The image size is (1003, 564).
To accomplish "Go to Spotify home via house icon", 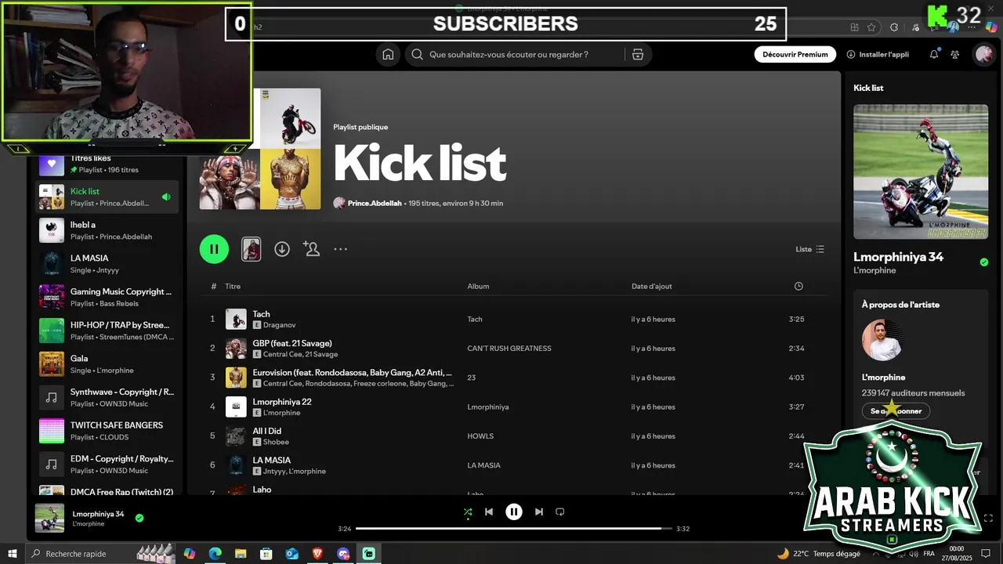I will pos(388,55).
